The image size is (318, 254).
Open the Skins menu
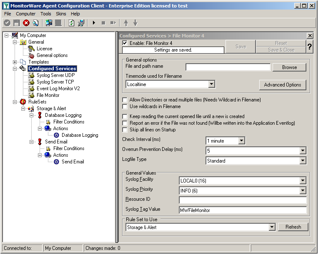click(61, 14)
